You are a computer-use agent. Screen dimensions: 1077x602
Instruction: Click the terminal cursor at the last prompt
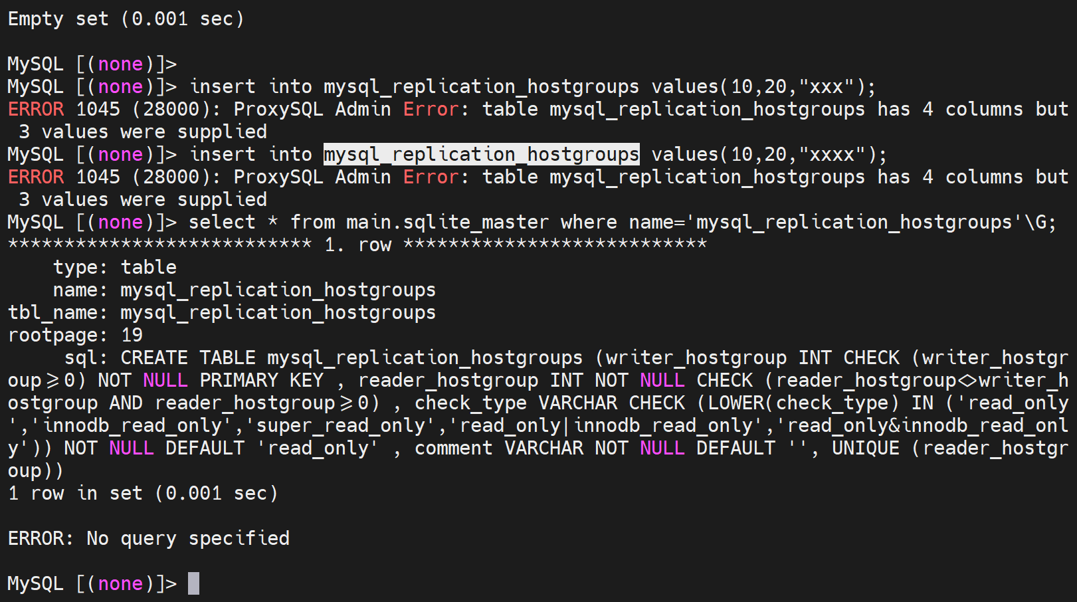point(193,583)
